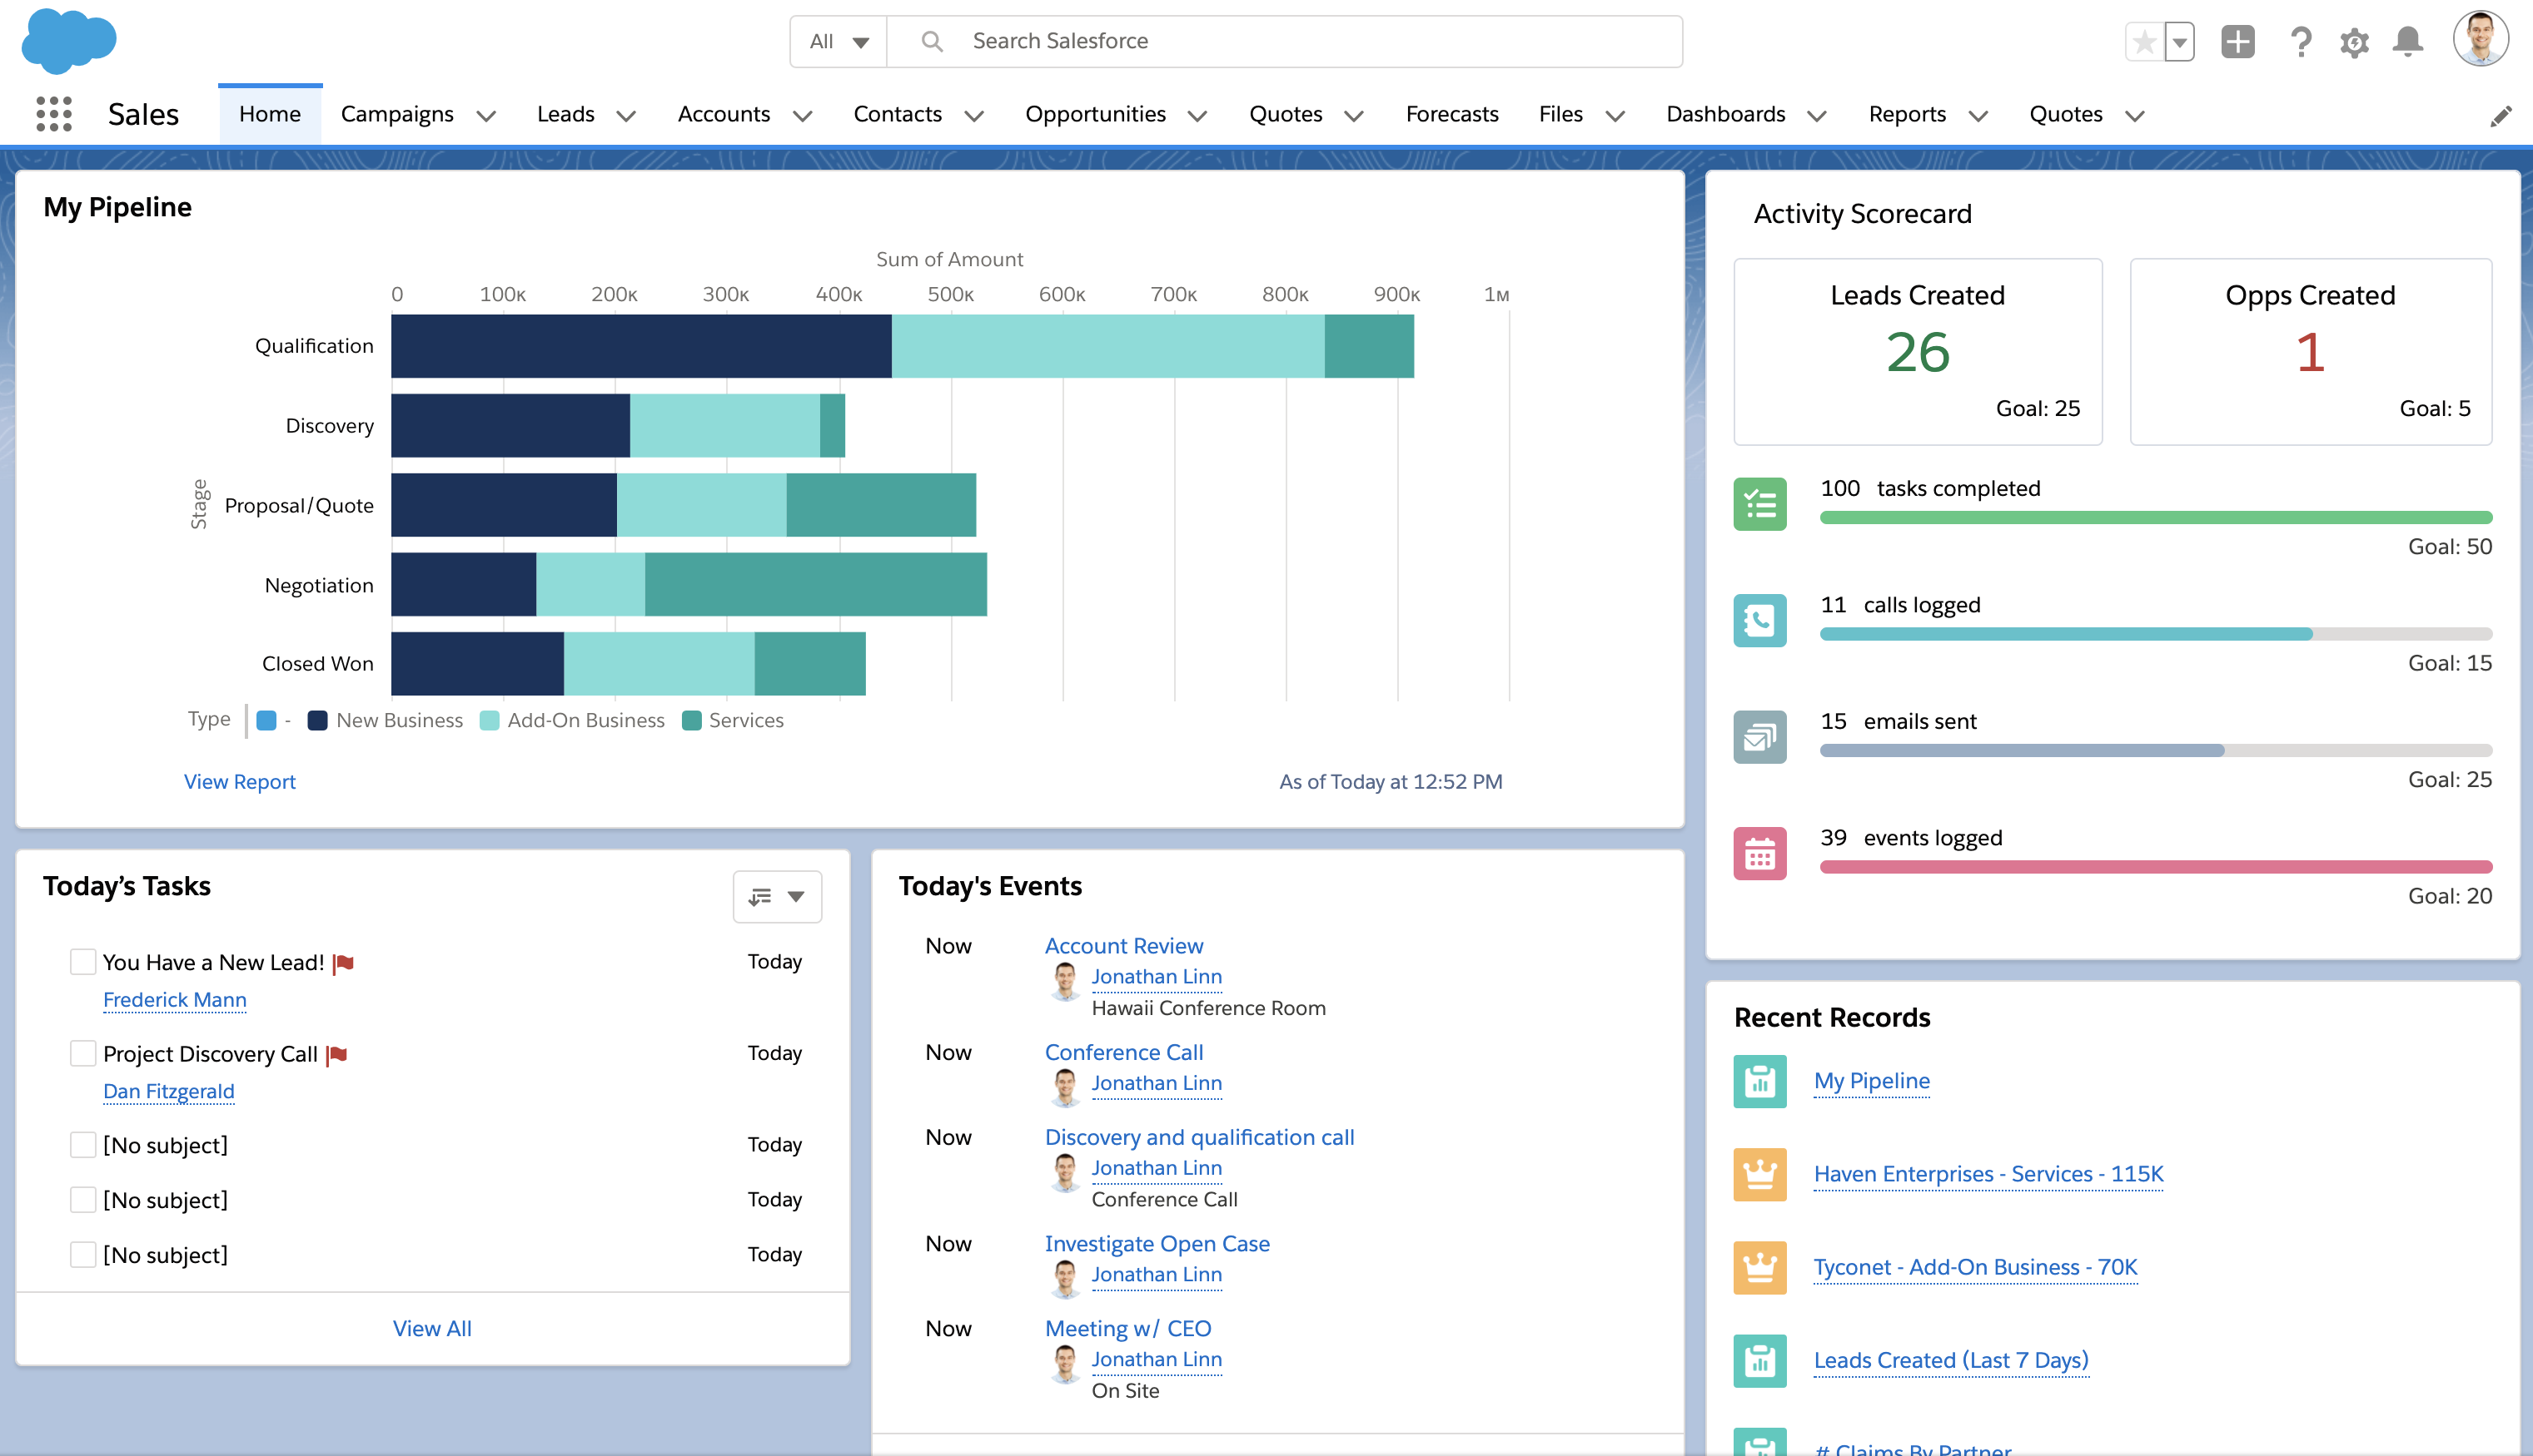Switch to the Forecasts tab
This screenshot has width=2533, height=1456.
coord(1451,114)
